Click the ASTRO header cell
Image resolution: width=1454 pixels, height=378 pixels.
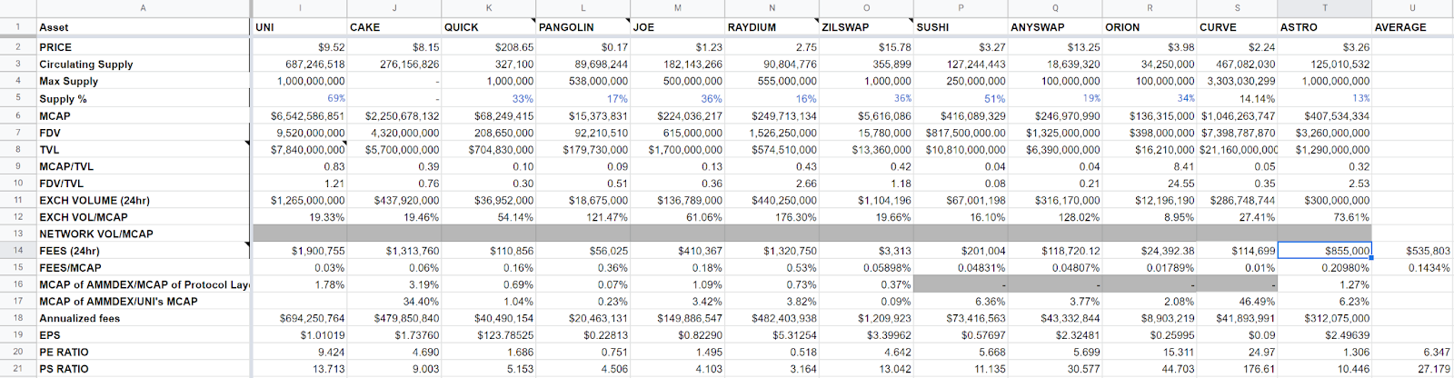click(x=1324, y=27)
